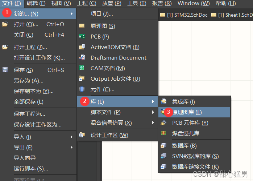The height and width of the screenshot is (181, 253).
Task: Click the design workspace icon beside 设计工作区
Action: pyautogui.click(x=82, y=135)
